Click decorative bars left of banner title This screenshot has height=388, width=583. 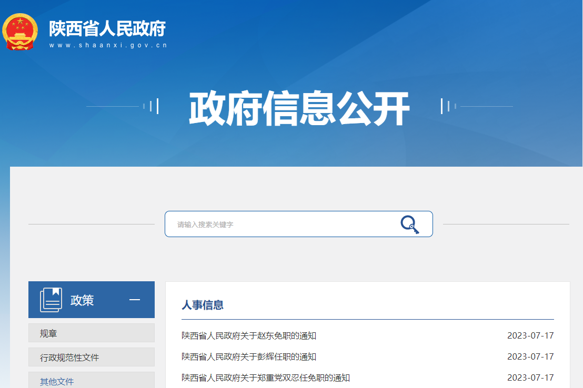(x=150, y=106)
